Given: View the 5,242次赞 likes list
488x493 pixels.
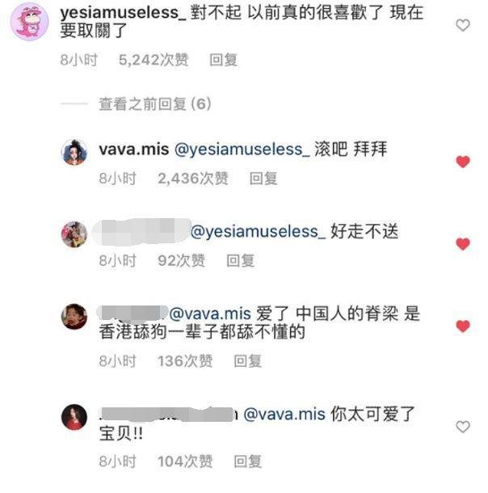Looking at the screenshot, I should pos(154,60).
